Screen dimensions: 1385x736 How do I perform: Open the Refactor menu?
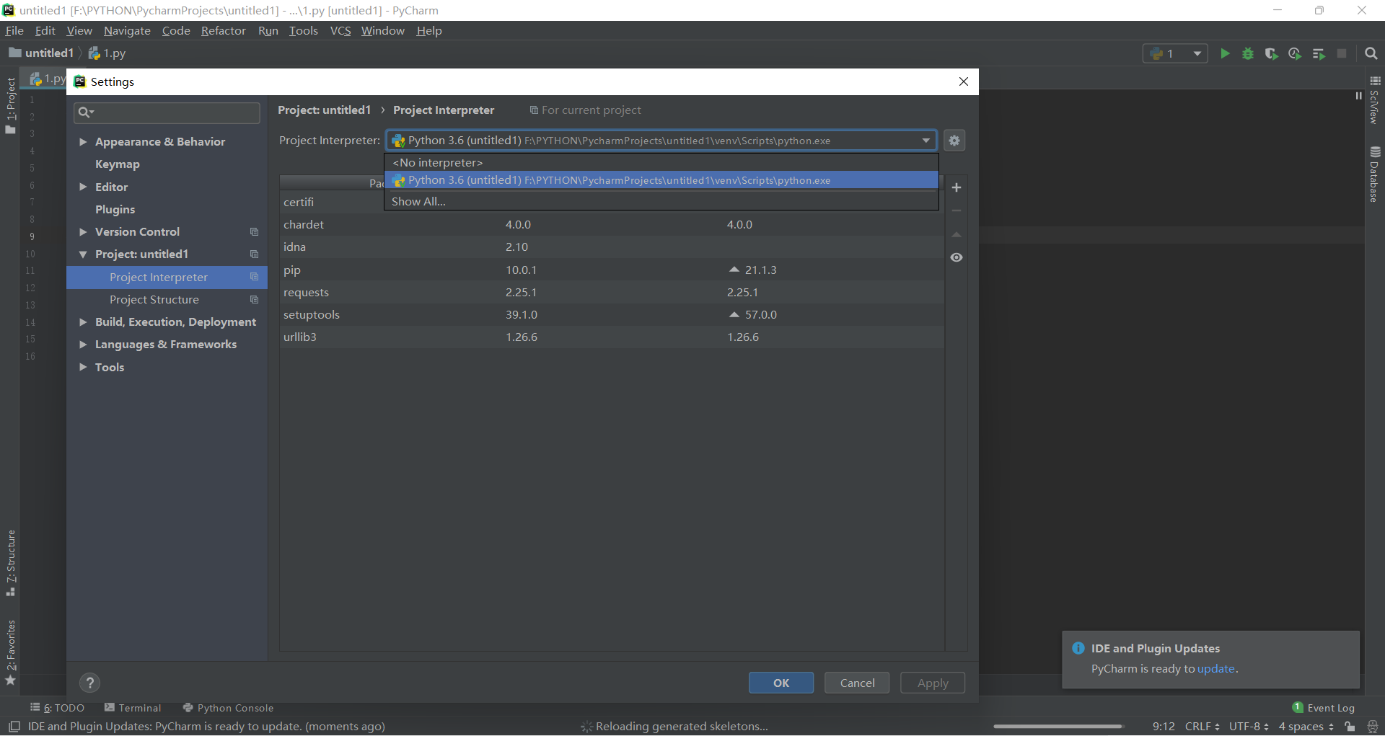click(224, 31)
